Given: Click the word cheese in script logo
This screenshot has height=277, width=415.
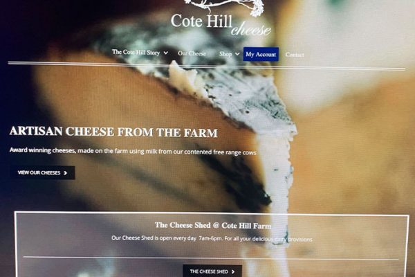Looking at the screenshot, I should (x=251, y=30).
